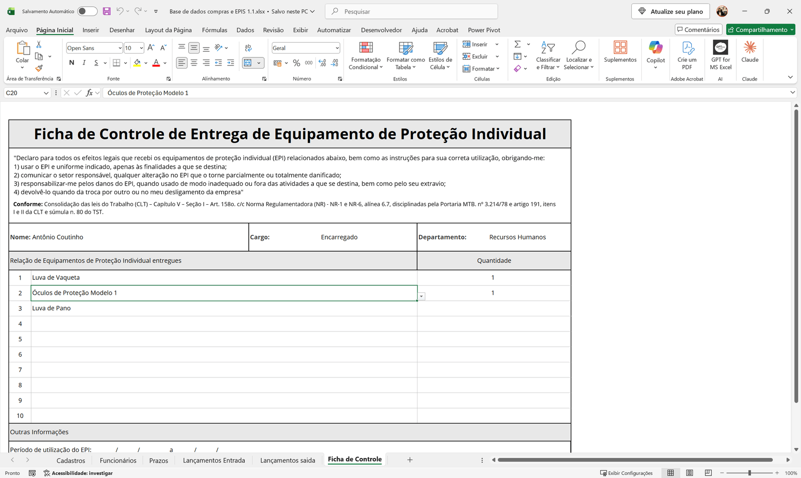Screen dimensions: 801x478
Task: Toggle Merge and Center cells
Action: (x=248, y=63)
